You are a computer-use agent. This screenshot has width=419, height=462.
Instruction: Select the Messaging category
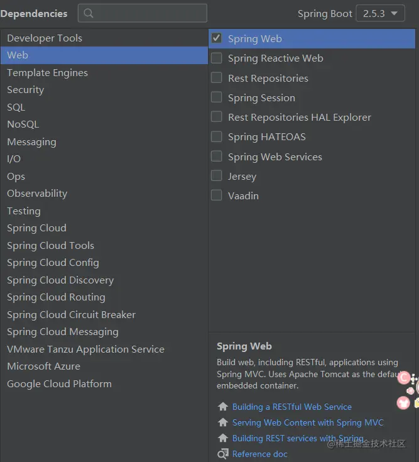(x=104, y=141)
